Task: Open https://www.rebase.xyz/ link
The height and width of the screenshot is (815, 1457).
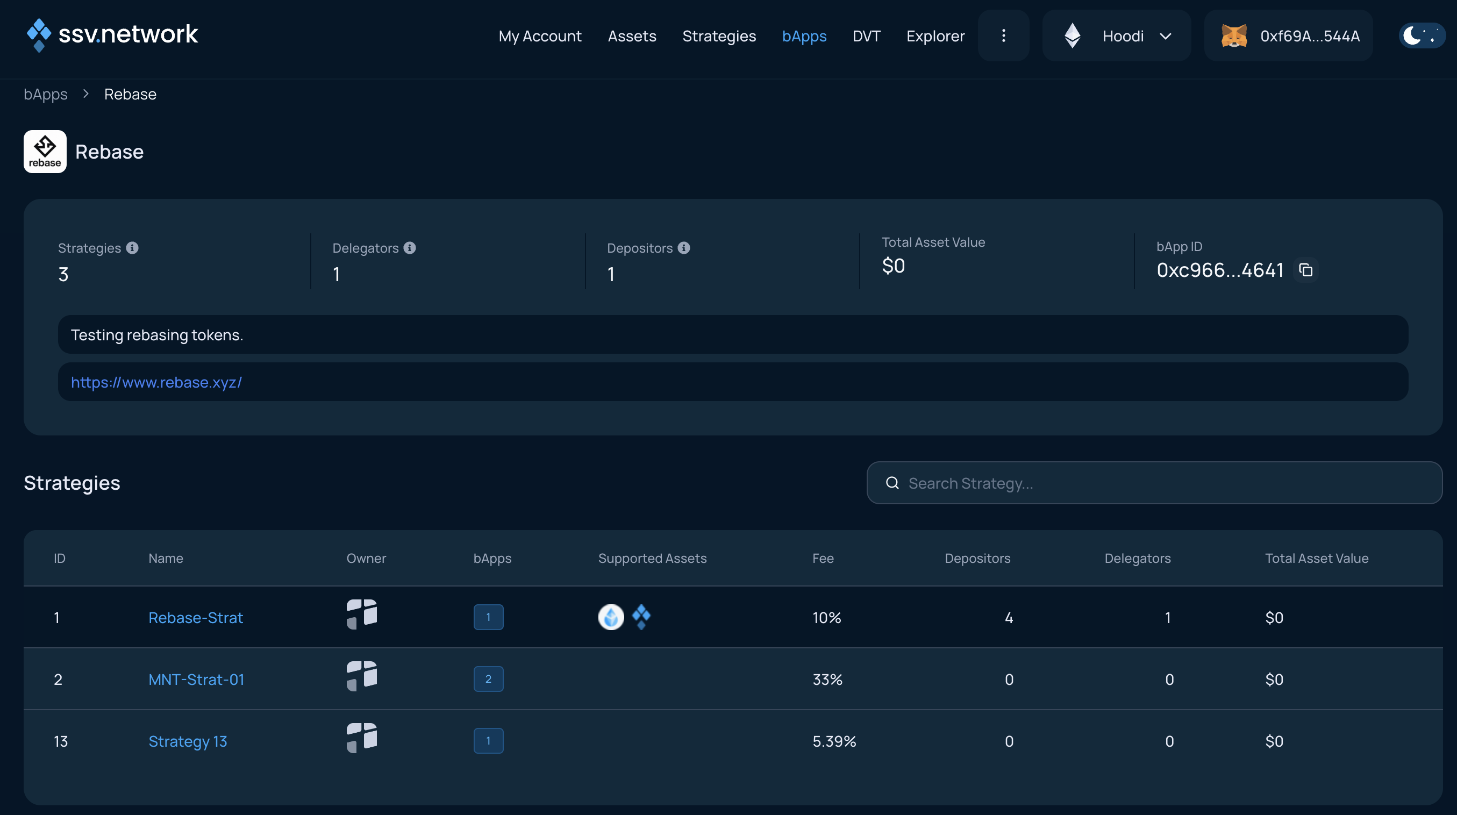Action: pos(156,382)
